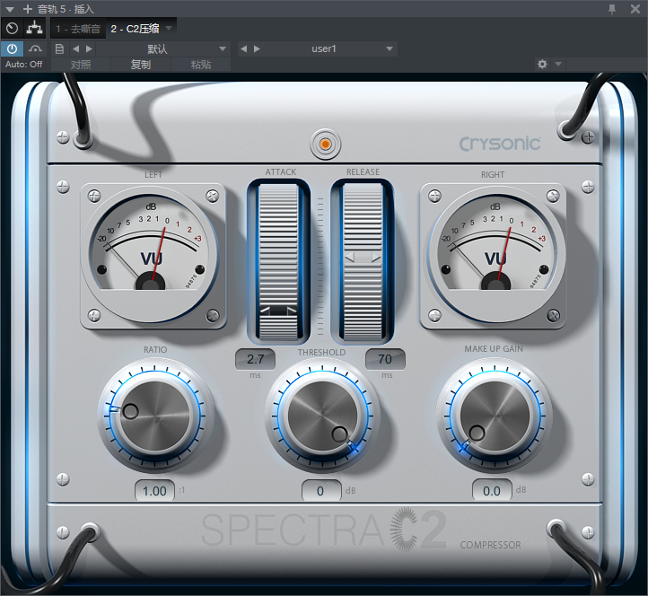Open dropdown arrow beside C2压缩 tab
This screenshot has height=596, width=648.
coord(169,28)
